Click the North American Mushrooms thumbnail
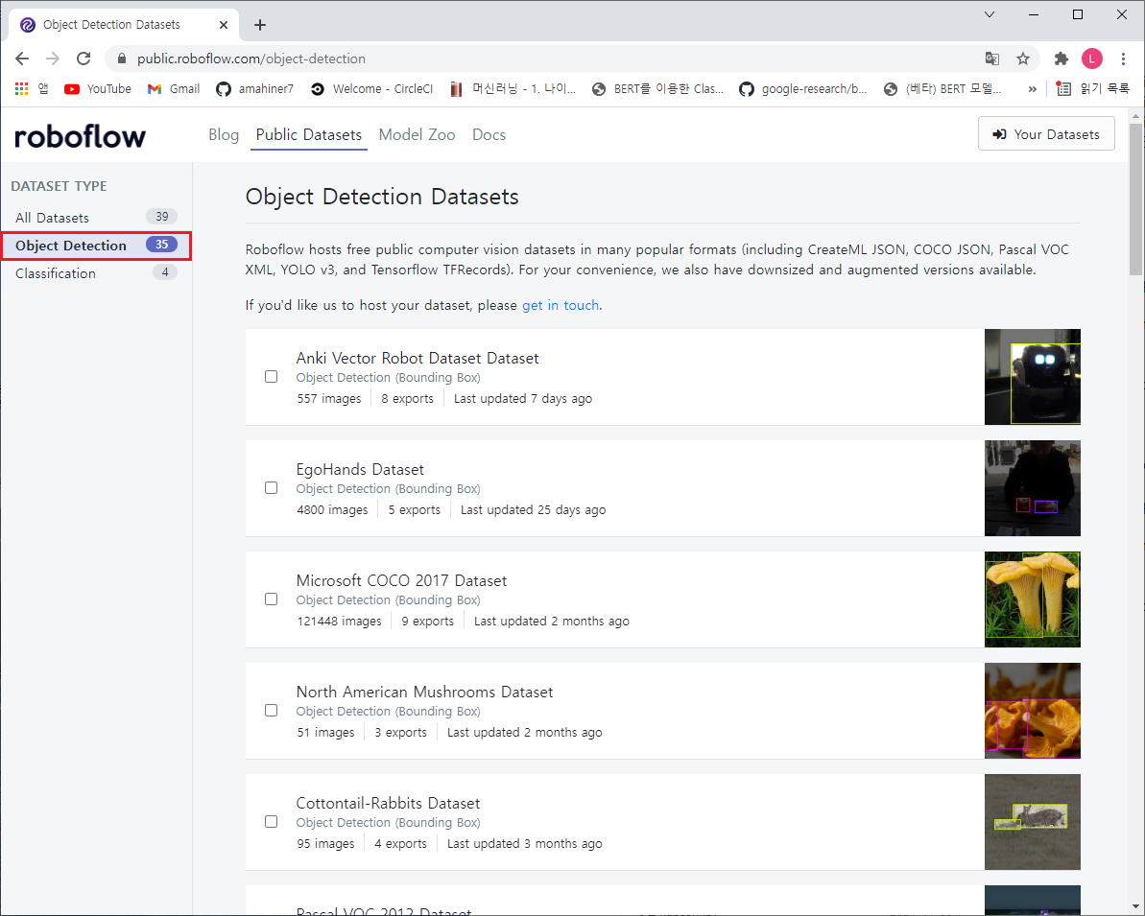Image resolution: width=1145 pixels, height=916 pixels. (x=1032, y=711)
